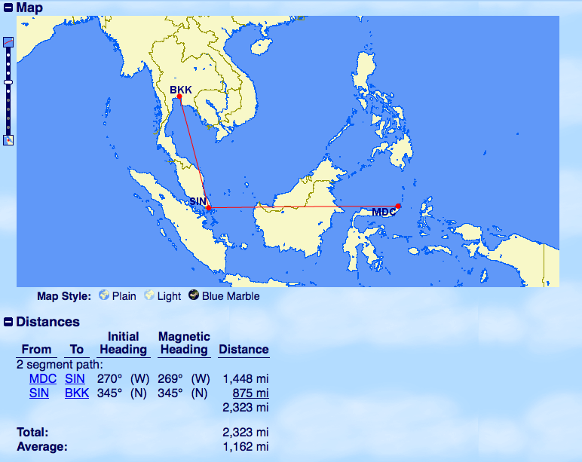Select the Total 2,323 mi value
Screen dimensions: 582x462
pos(245,432)
